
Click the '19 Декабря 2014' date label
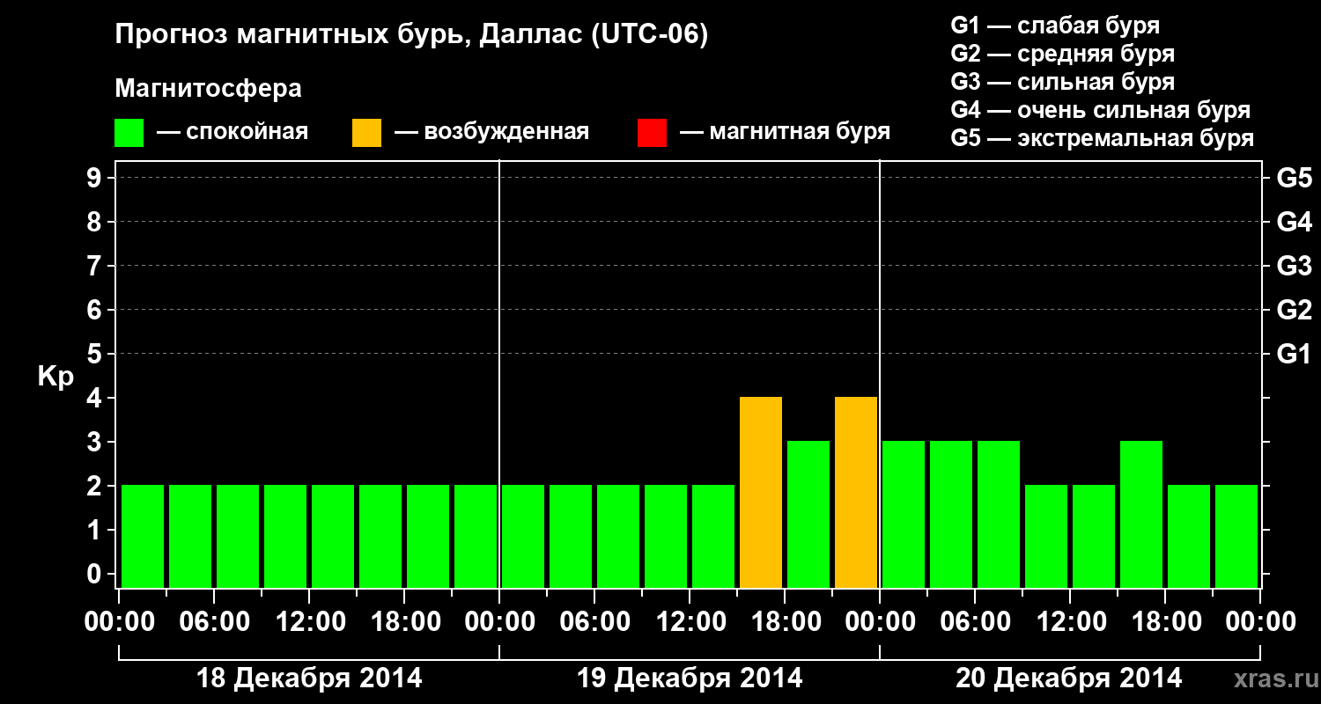(690, 678)
